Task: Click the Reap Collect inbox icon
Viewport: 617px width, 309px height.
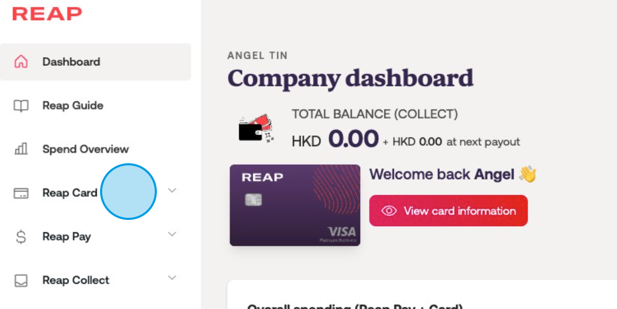Action: pyautogui.click(x=21, y=281)
